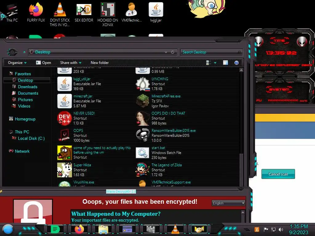
Task: Open the VM0Technic... desktop icon
Action: [132, 12]
